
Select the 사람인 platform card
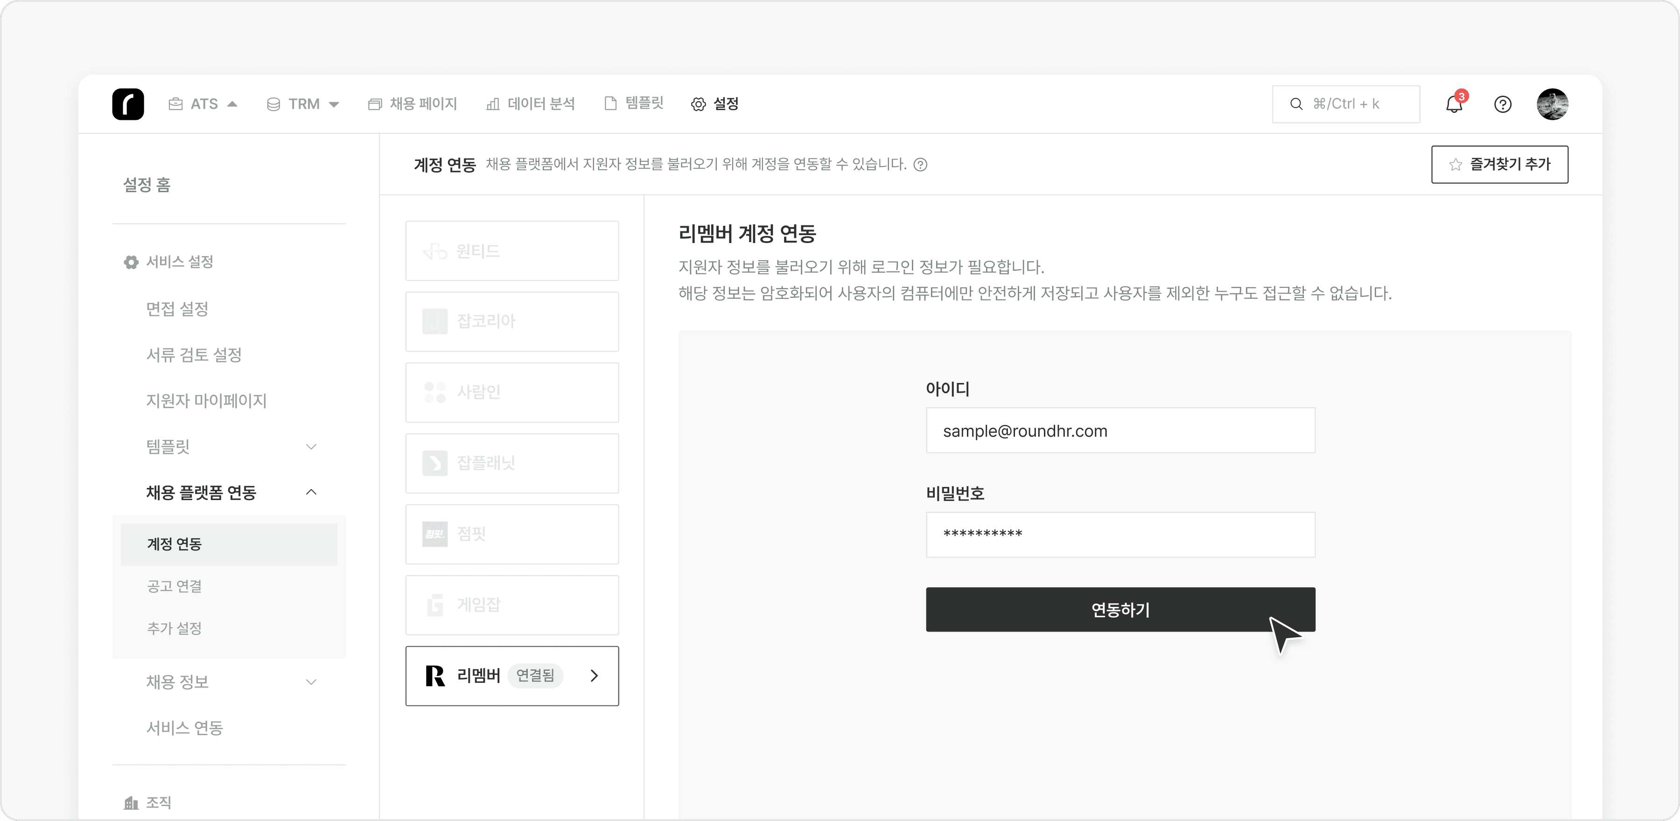512,392
